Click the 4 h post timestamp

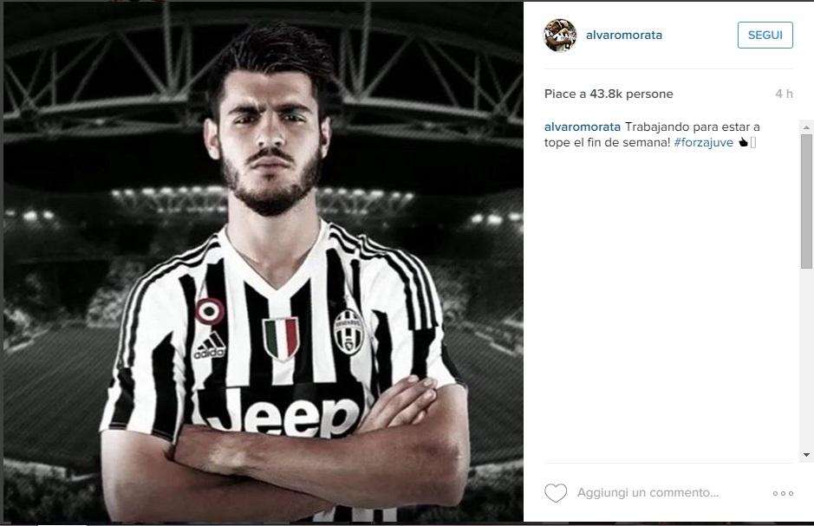784,94
